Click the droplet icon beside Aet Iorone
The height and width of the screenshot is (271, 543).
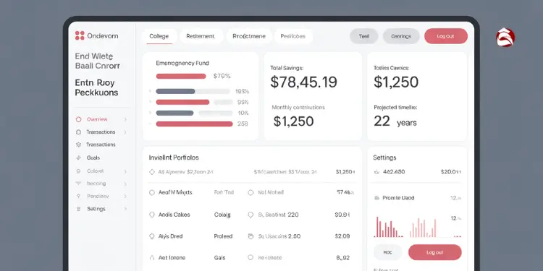point(152,257)
